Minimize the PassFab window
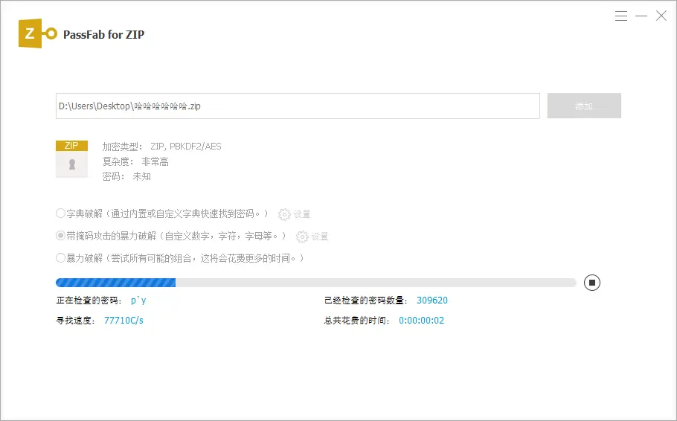This screenshot has width=677, height=421. click(x=641, y=16)
